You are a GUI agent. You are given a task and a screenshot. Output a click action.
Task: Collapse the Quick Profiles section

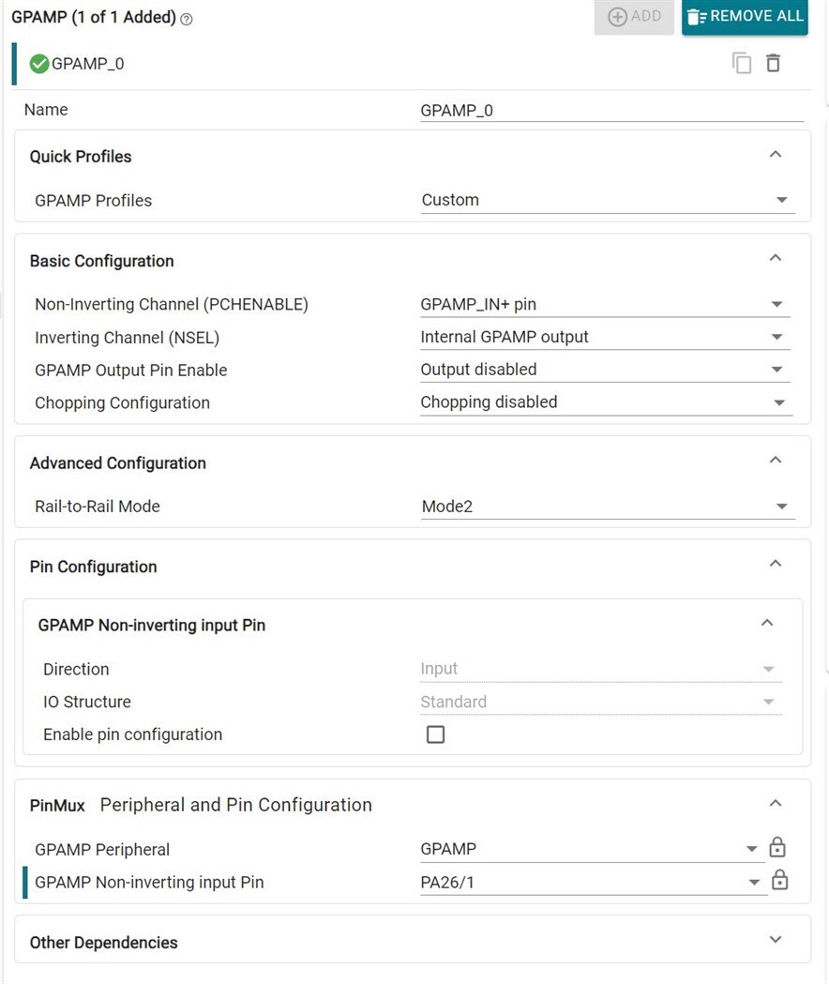pos(775,155)
